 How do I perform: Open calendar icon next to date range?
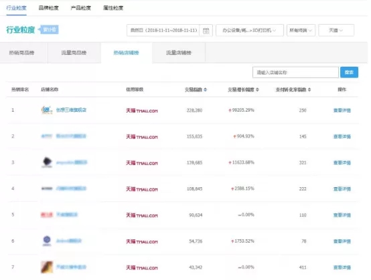[206, 31]
